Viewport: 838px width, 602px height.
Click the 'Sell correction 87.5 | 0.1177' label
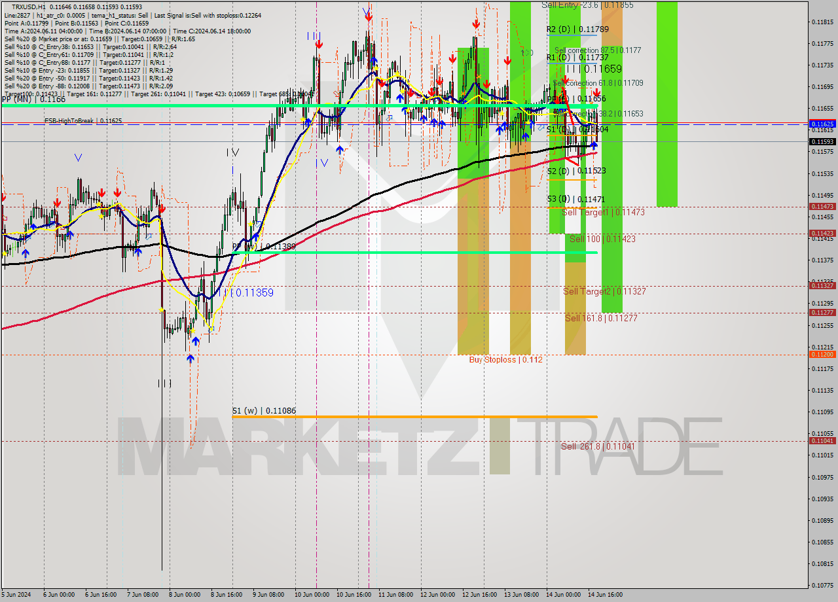598,50
